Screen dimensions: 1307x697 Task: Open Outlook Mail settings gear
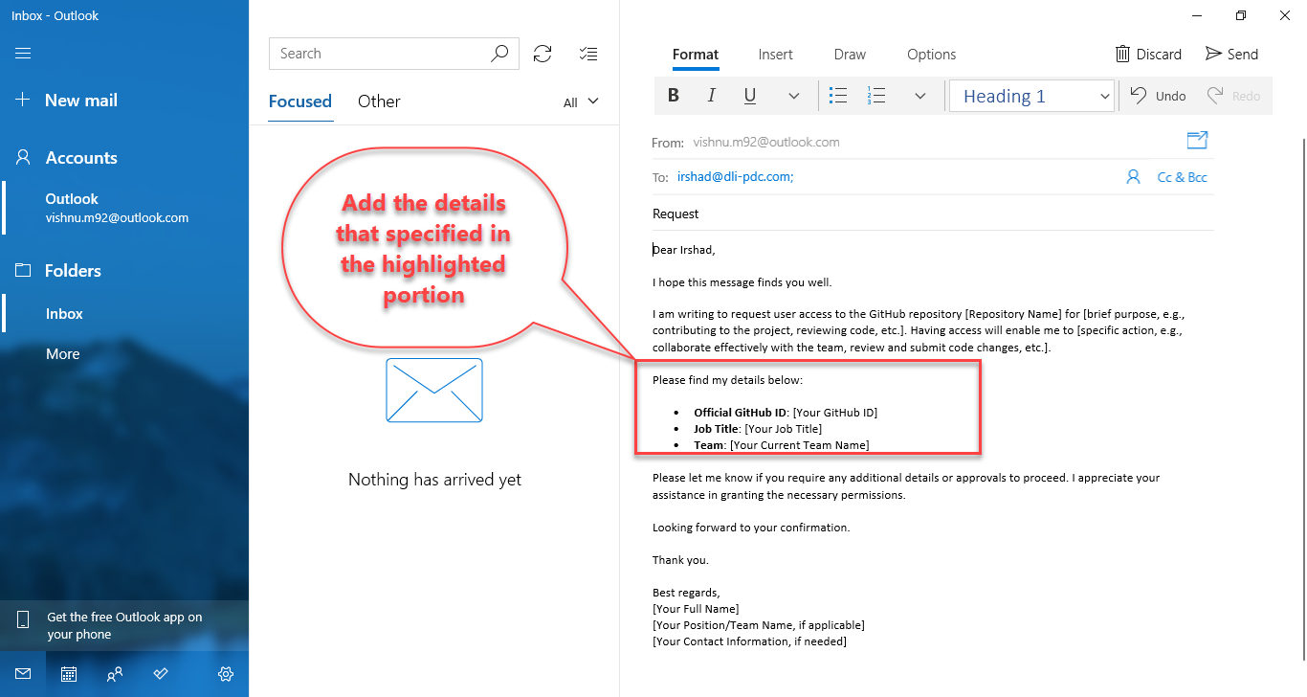click(226, 673)
